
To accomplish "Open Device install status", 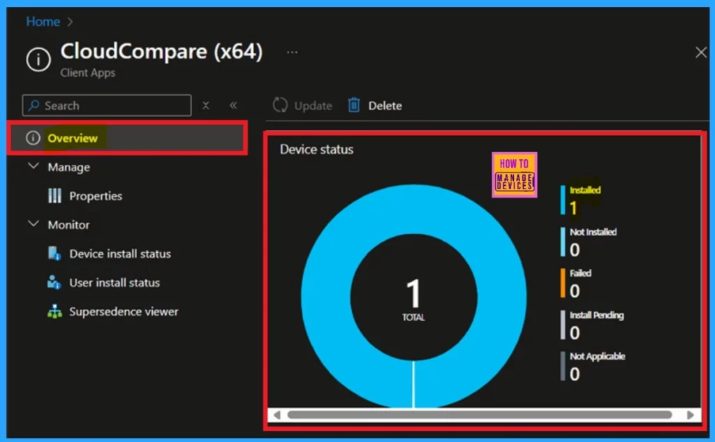I will (x=120, y=253).
